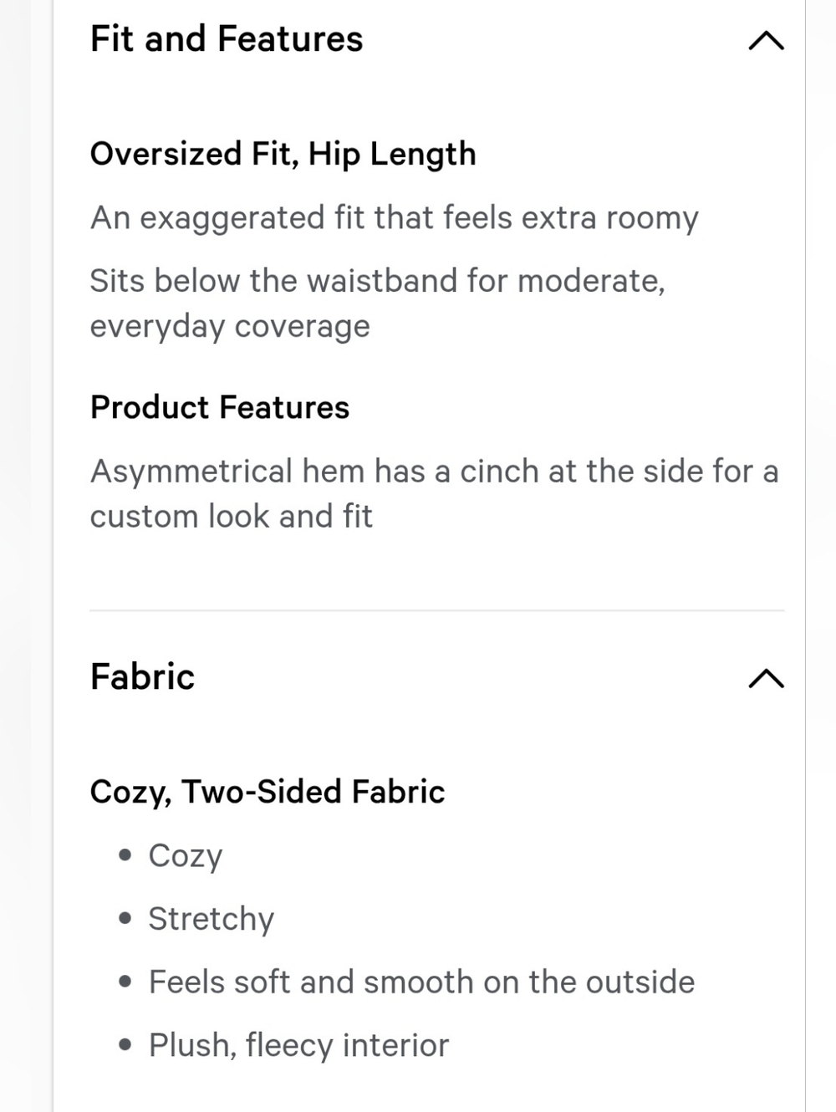
Task: Collapse the Fabric section chevron
Action: [766, 678]
